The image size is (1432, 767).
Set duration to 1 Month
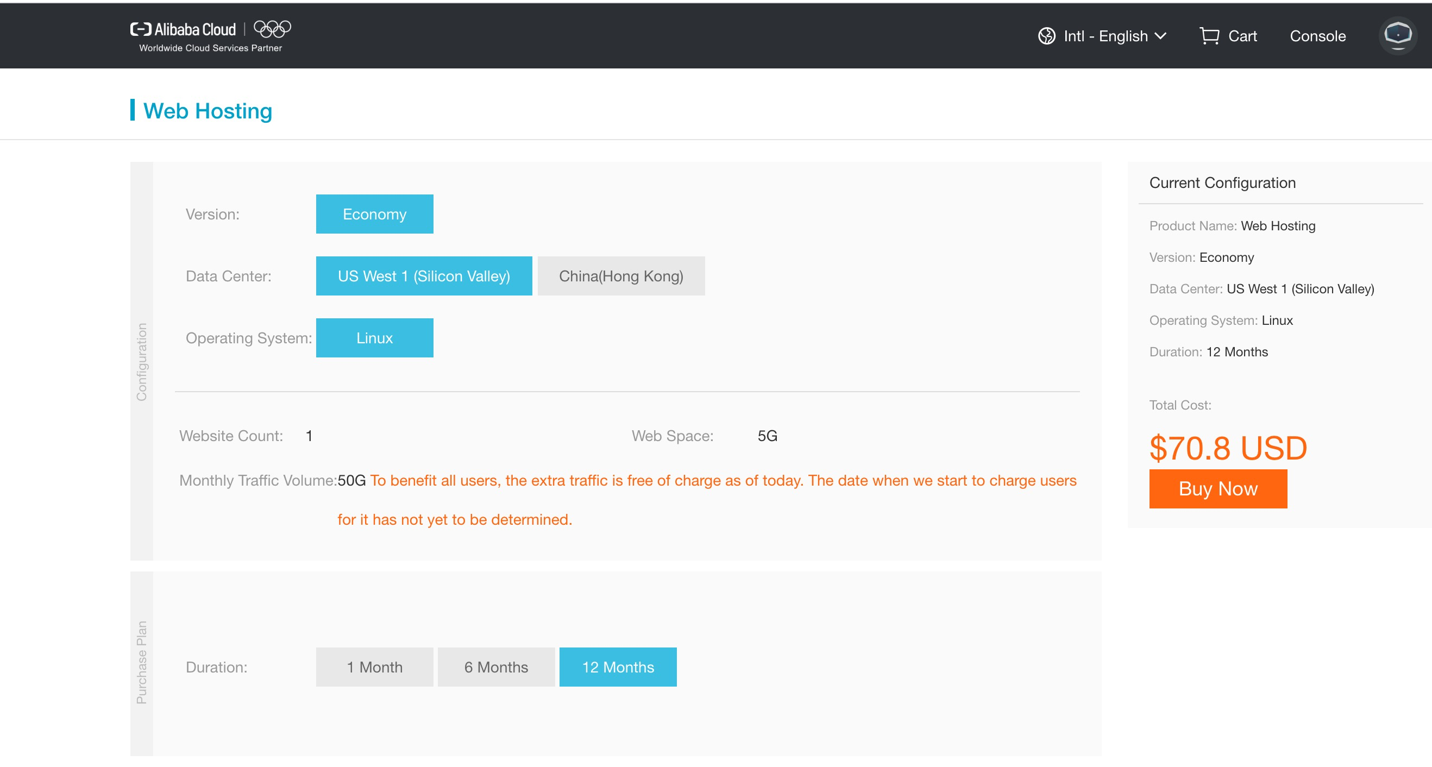click(374, 667)
